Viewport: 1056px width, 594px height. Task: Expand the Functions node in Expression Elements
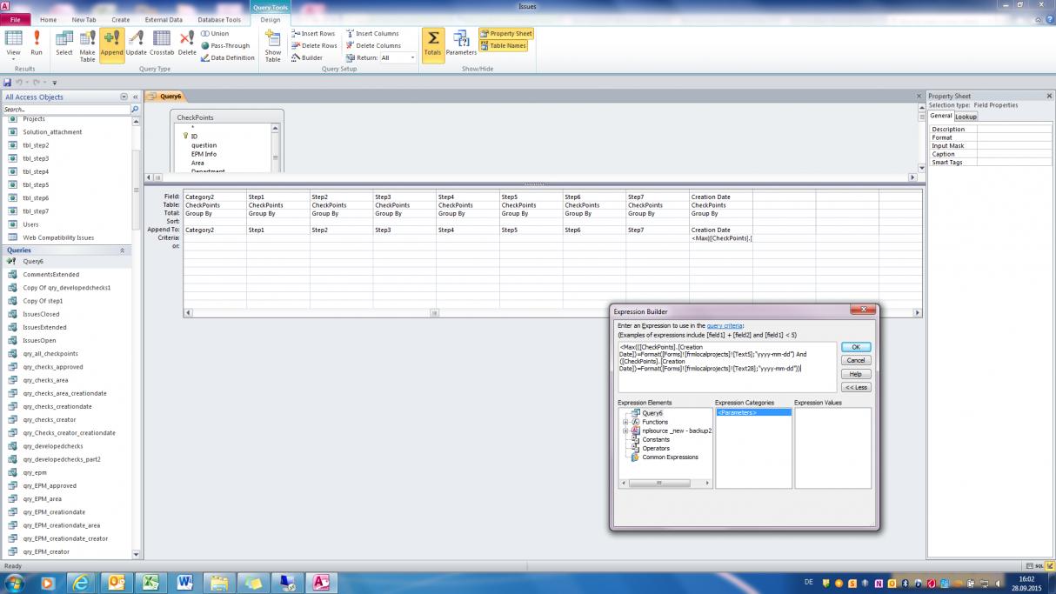(625, 422)
